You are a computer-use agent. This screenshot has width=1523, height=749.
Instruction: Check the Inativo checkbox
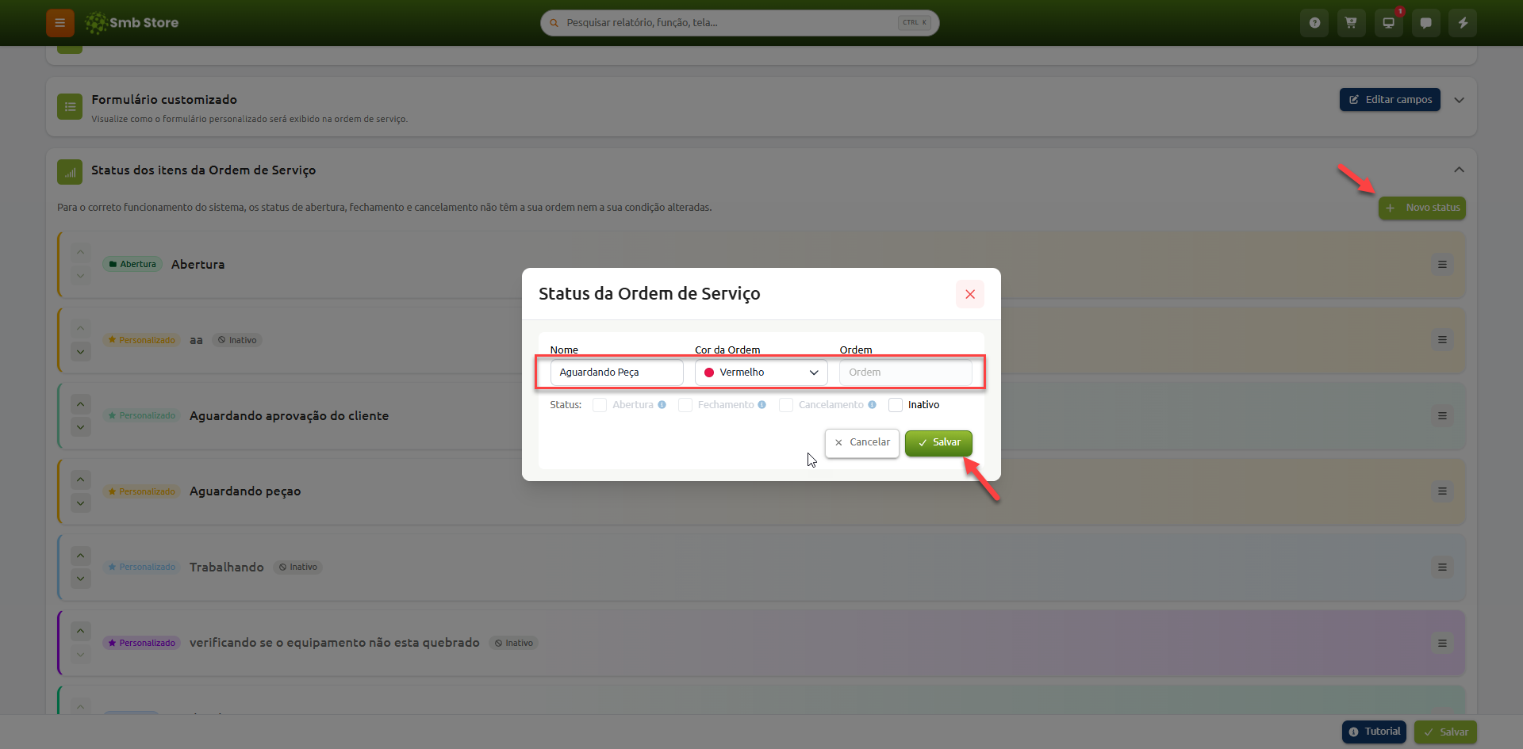896,405
